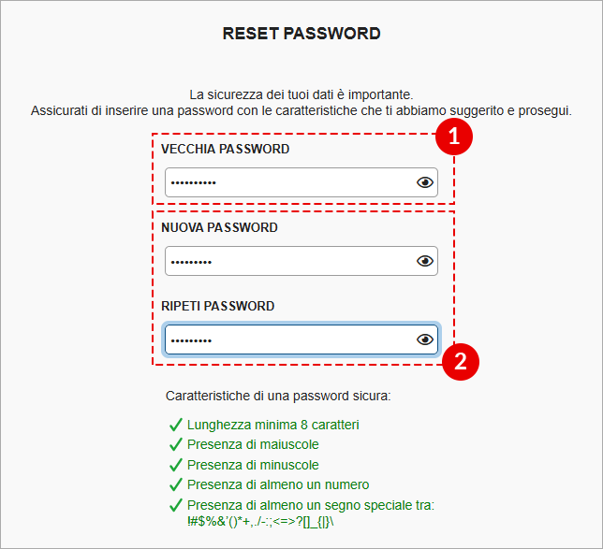Select the Ripeti Password input field

[301, 340]
